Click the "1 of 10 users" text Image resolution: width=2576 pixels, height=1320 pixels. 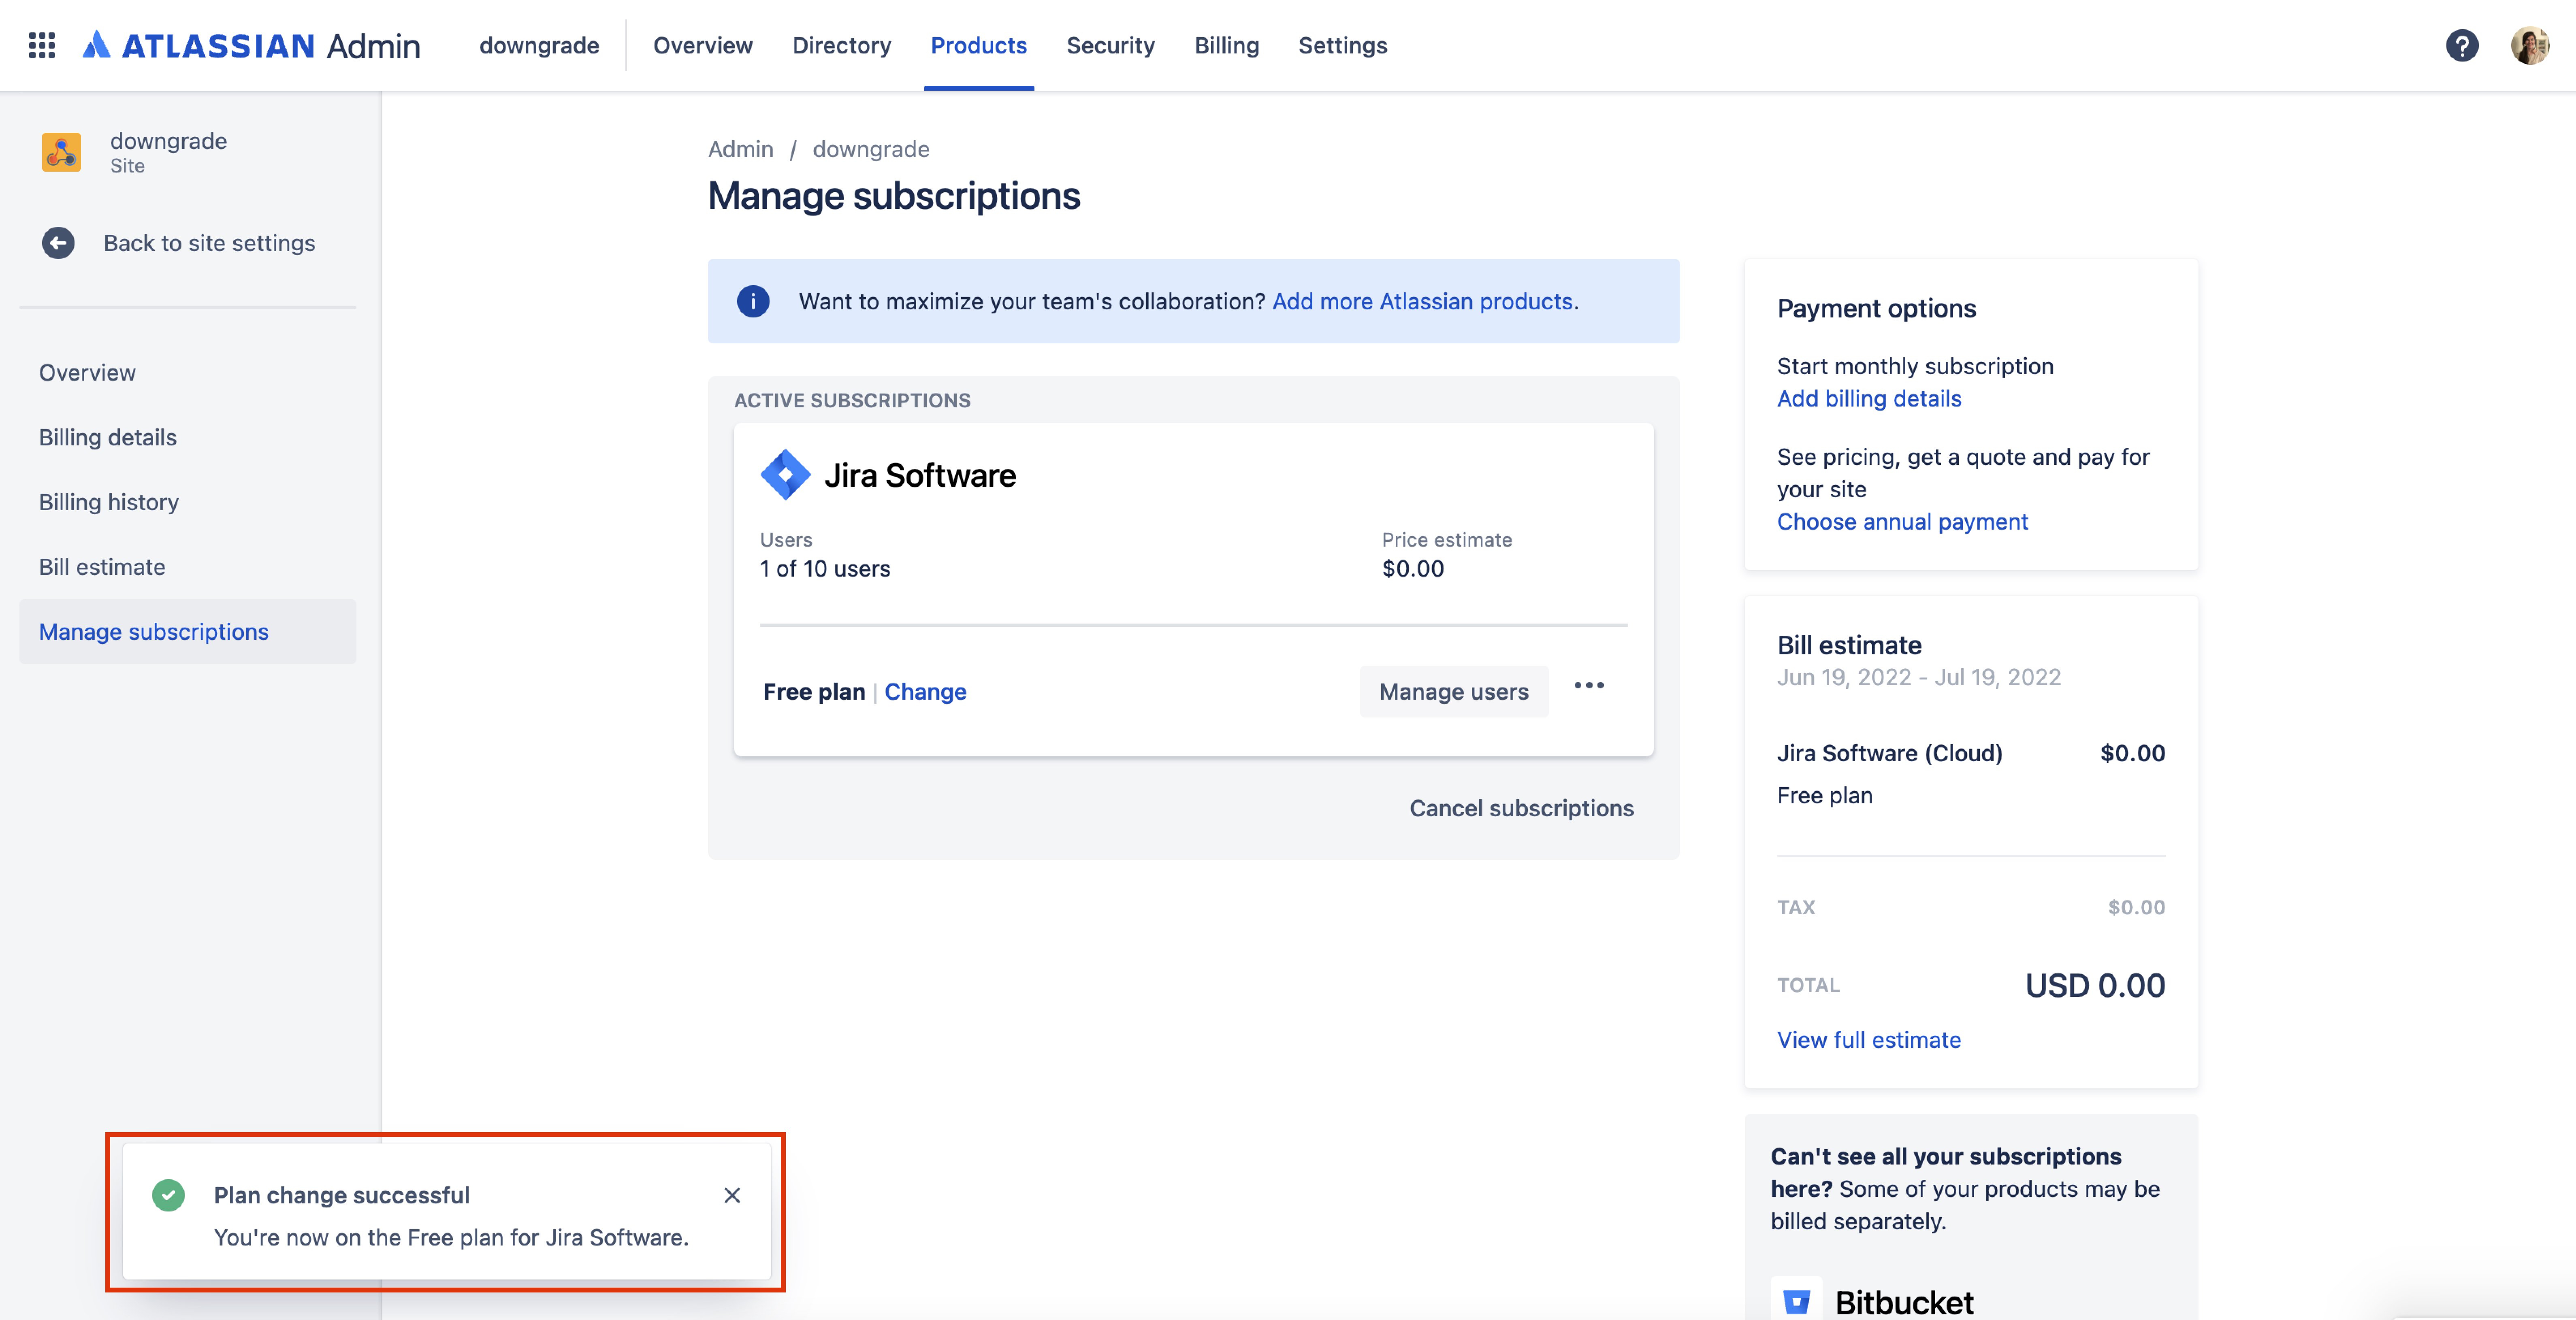click(825, 569)
